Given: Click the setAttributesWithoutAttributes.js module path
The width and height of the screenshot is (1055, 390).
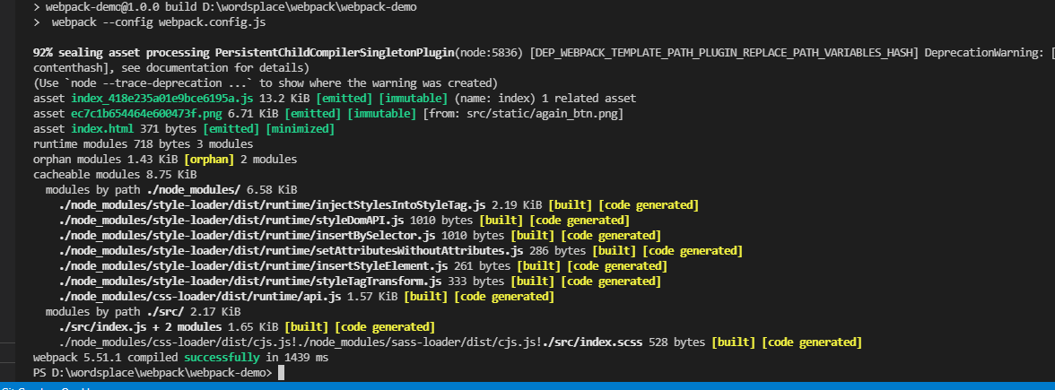Looking at the screenshot, I should click(x=291, y=251).
